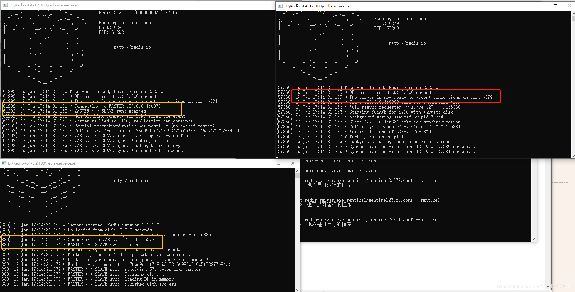Click 'Synchronization with slave 127.0.0.1:6380 succeeded' line
The image size is (575, 292).
(376, 146)
